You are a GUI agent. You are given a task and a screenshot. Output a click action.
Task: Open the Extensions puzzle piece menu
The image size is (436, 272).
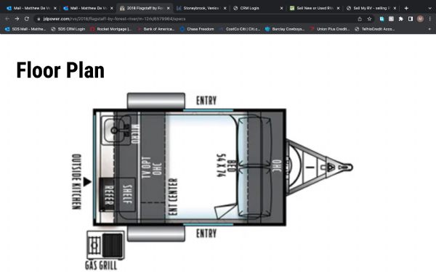point(400,19)
